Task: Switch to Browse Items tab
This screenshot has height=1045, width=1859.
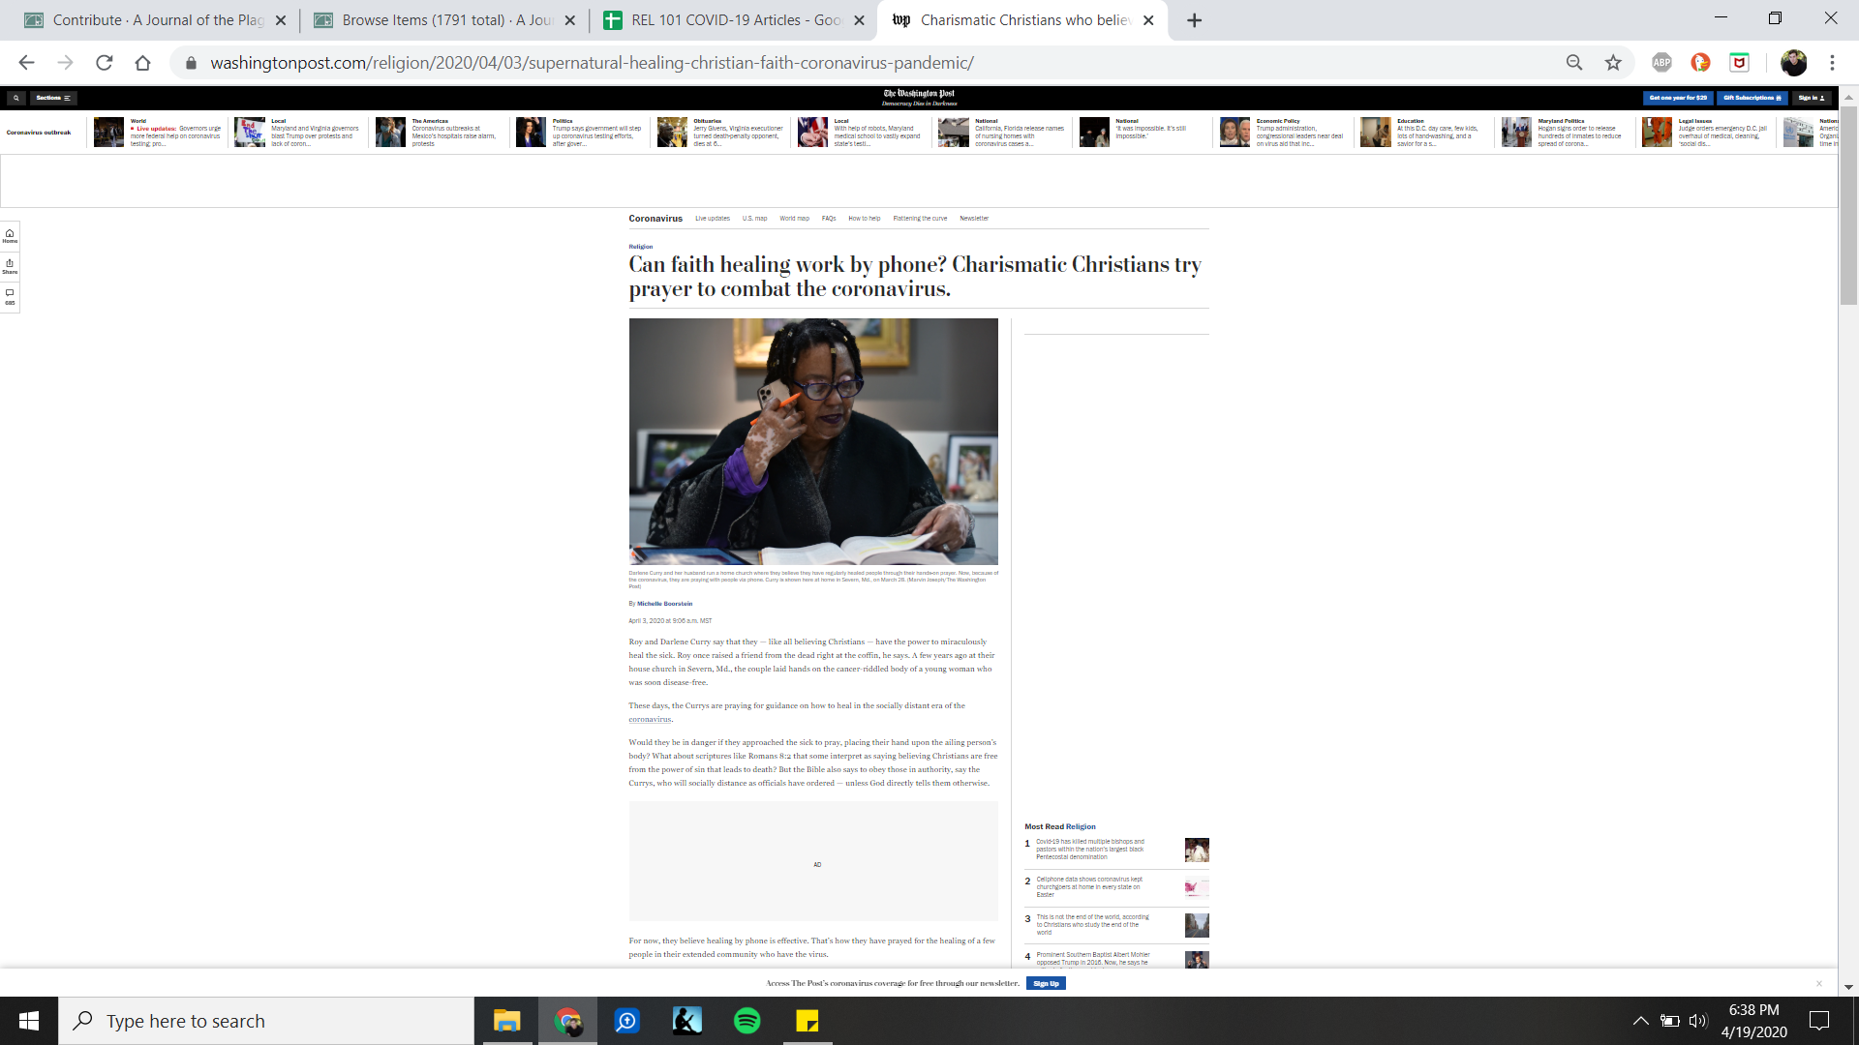Action: [445, 20]
